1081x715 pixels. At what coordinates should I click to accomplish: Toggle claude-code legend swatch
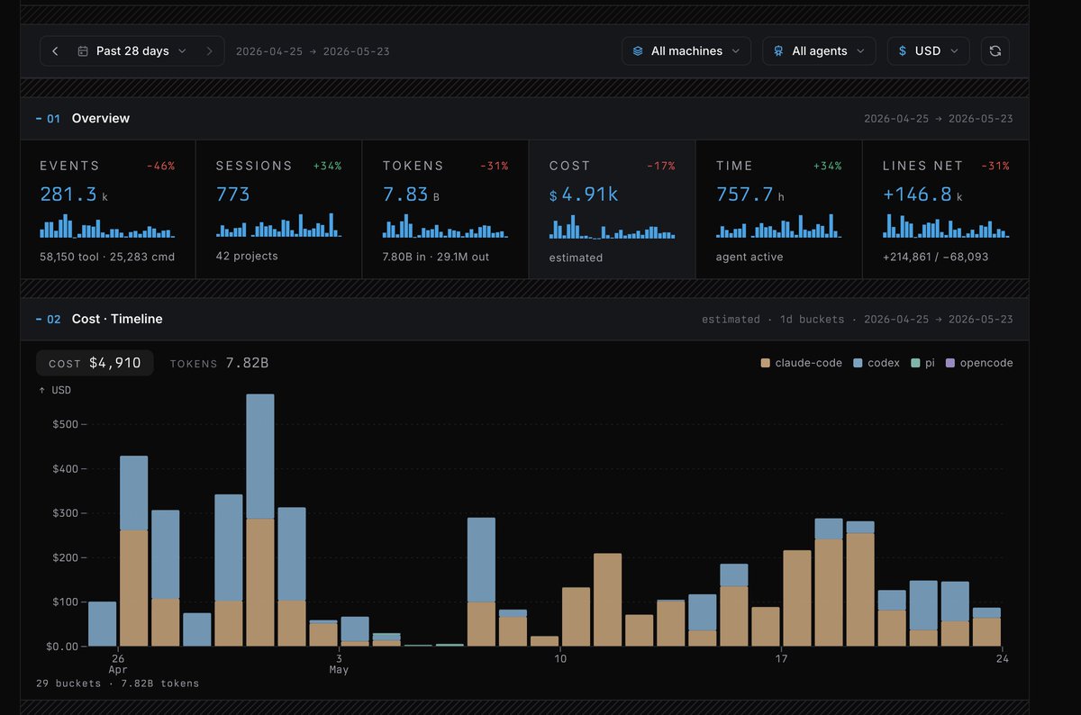click(x=766, y=363)
